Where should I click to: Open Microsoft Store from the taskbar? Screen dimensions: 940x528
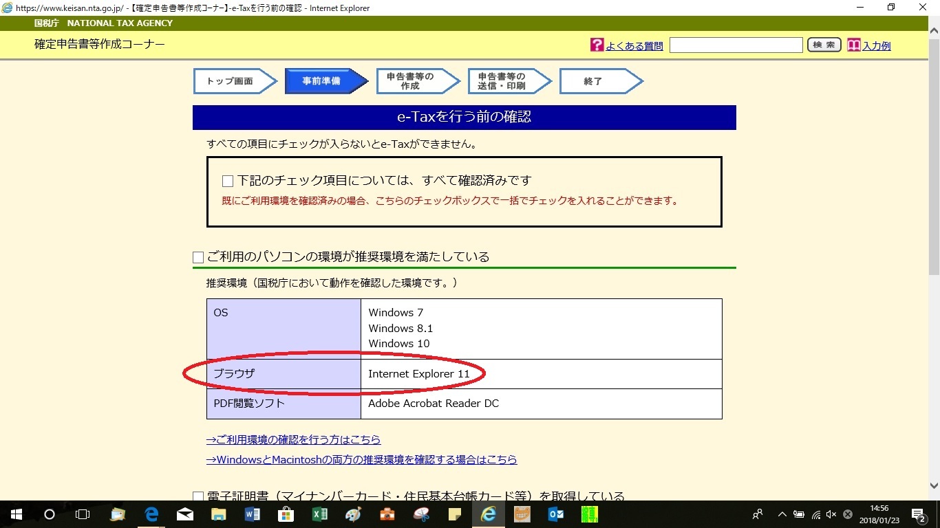point(286,514)
